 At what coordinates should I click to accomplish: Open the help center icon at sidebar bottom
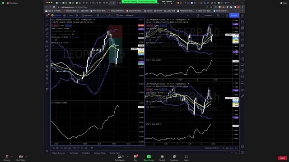[242, 152]
